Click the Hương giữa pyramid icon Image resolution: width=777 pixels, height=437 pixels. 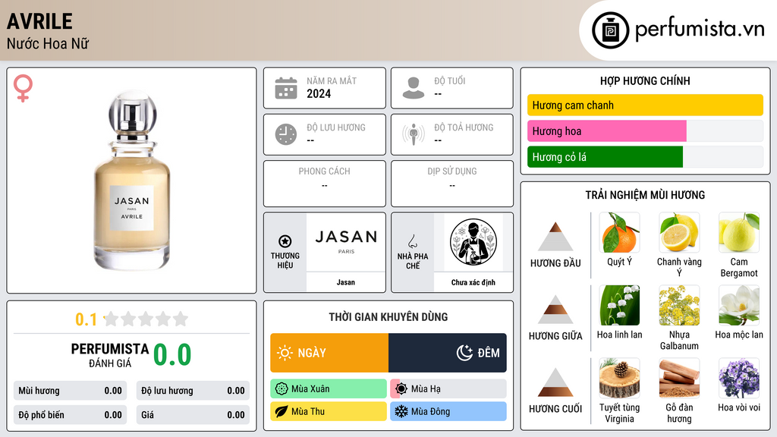(555, 310)
